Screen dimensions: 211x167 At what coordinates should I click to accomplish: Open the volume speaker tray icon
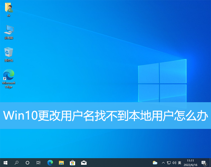174,163
